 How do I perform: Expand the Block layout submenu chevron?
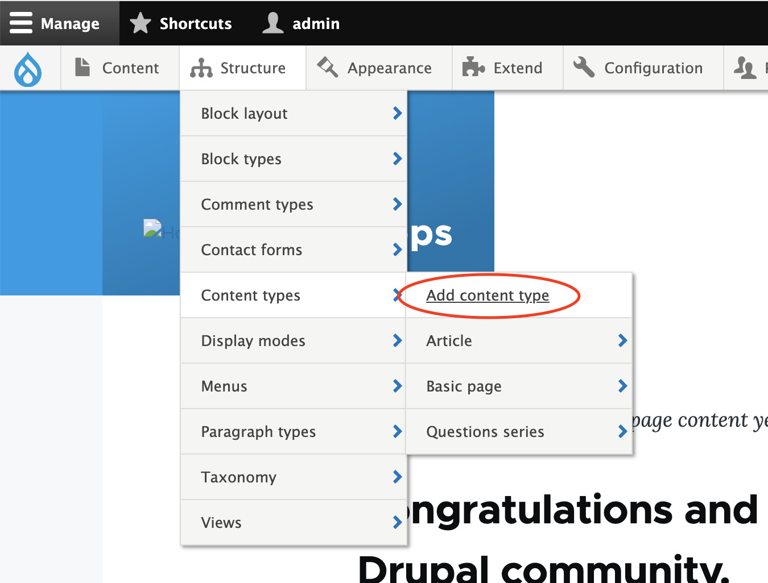tap(397, 113)
